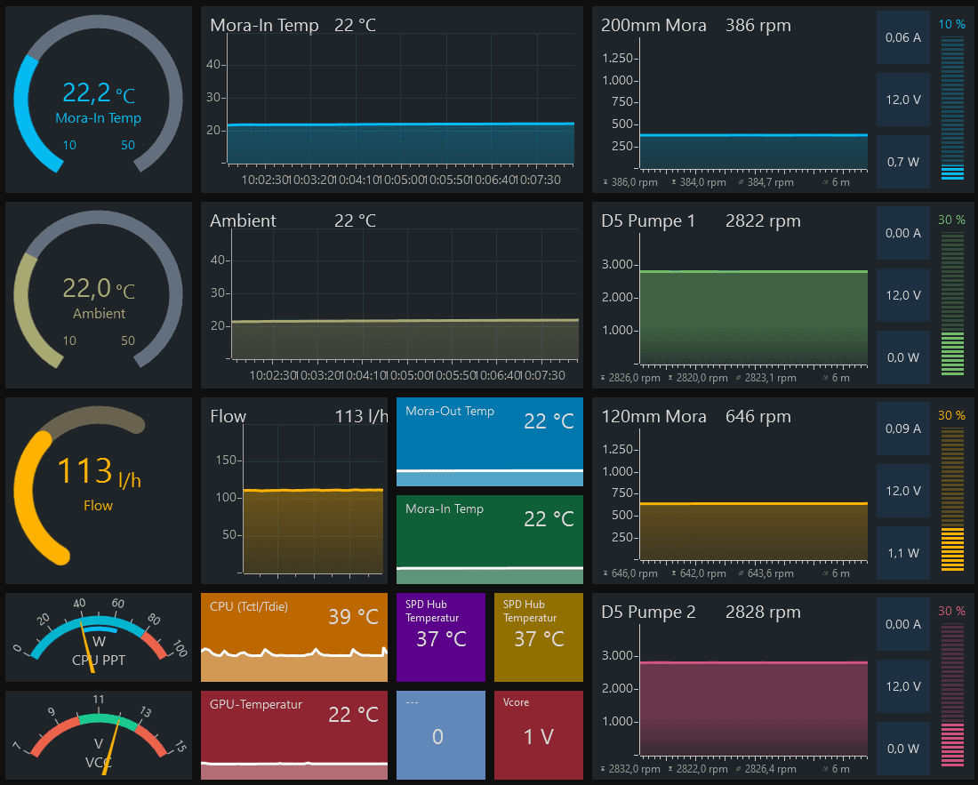Screen dimensions: 978x785
Task: Click the 10:05:00 time label on the Ambient chart
Action: [x=408, y=376]
